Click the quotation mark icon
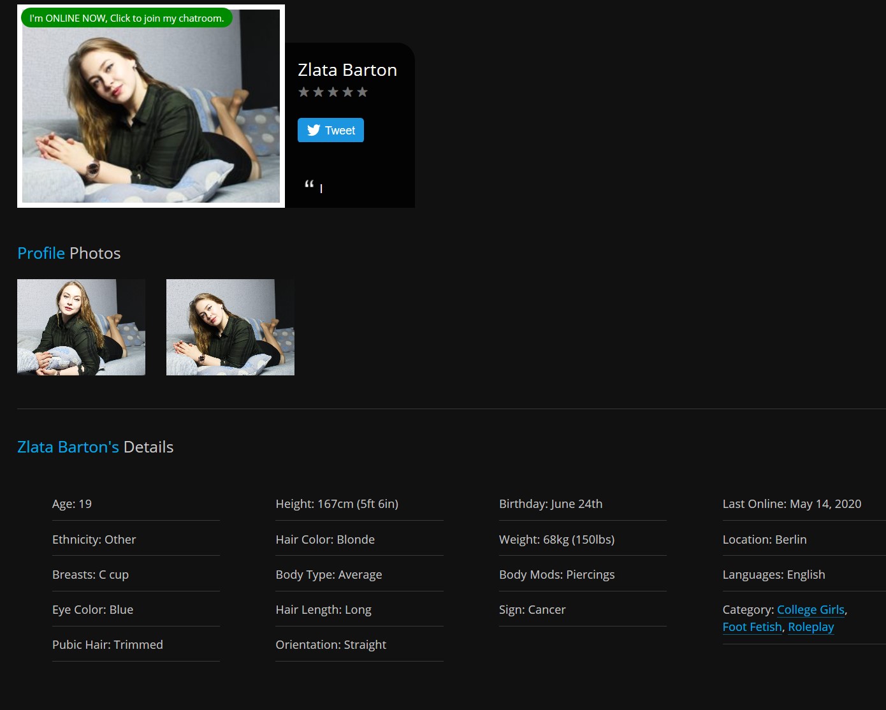Image resolution: width=886 pixels, height=710 pixels. coord(309,185)
